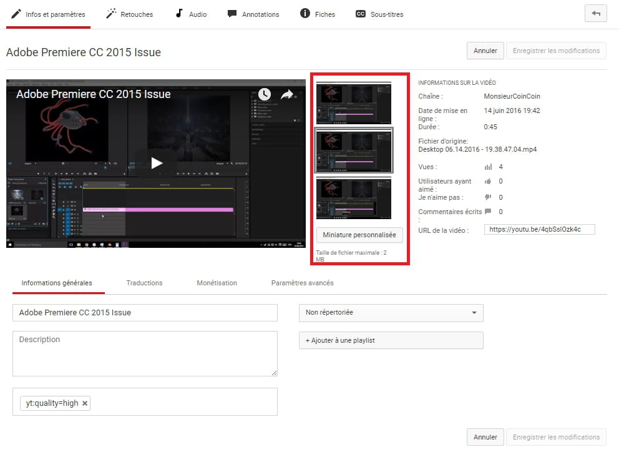Click the Description text area
Screen dimensions: 619x457
[x=145, y=353]
